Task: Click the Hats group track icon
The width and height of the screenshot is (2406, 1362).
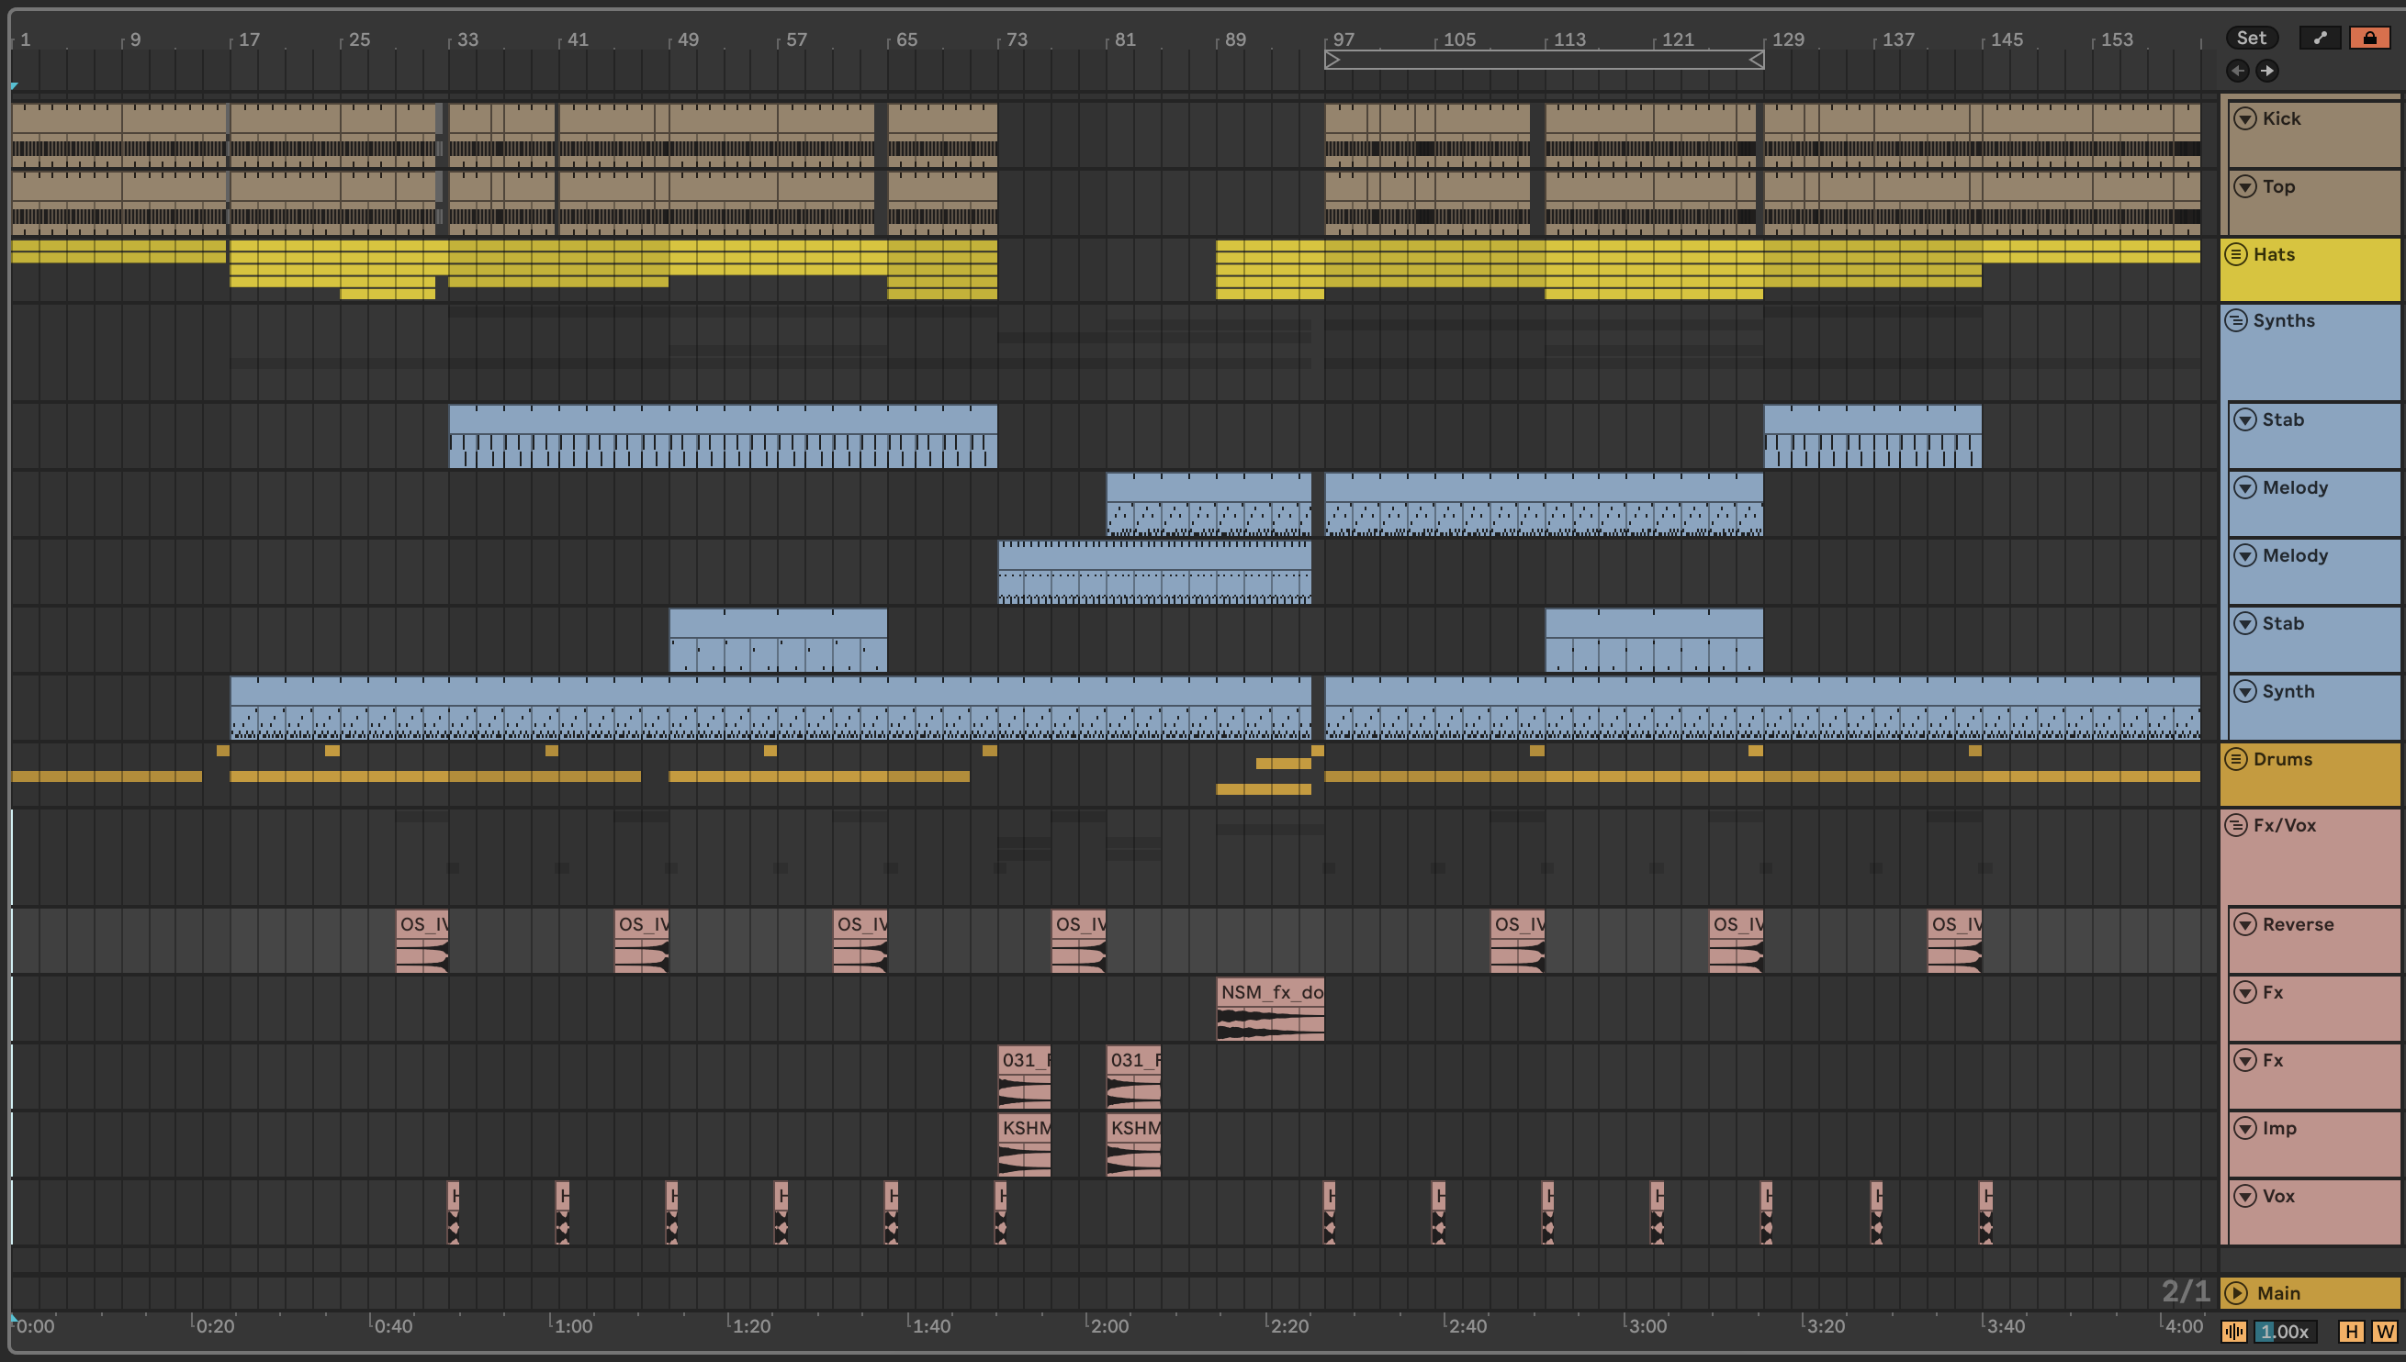Action: tap(2236, 254)
